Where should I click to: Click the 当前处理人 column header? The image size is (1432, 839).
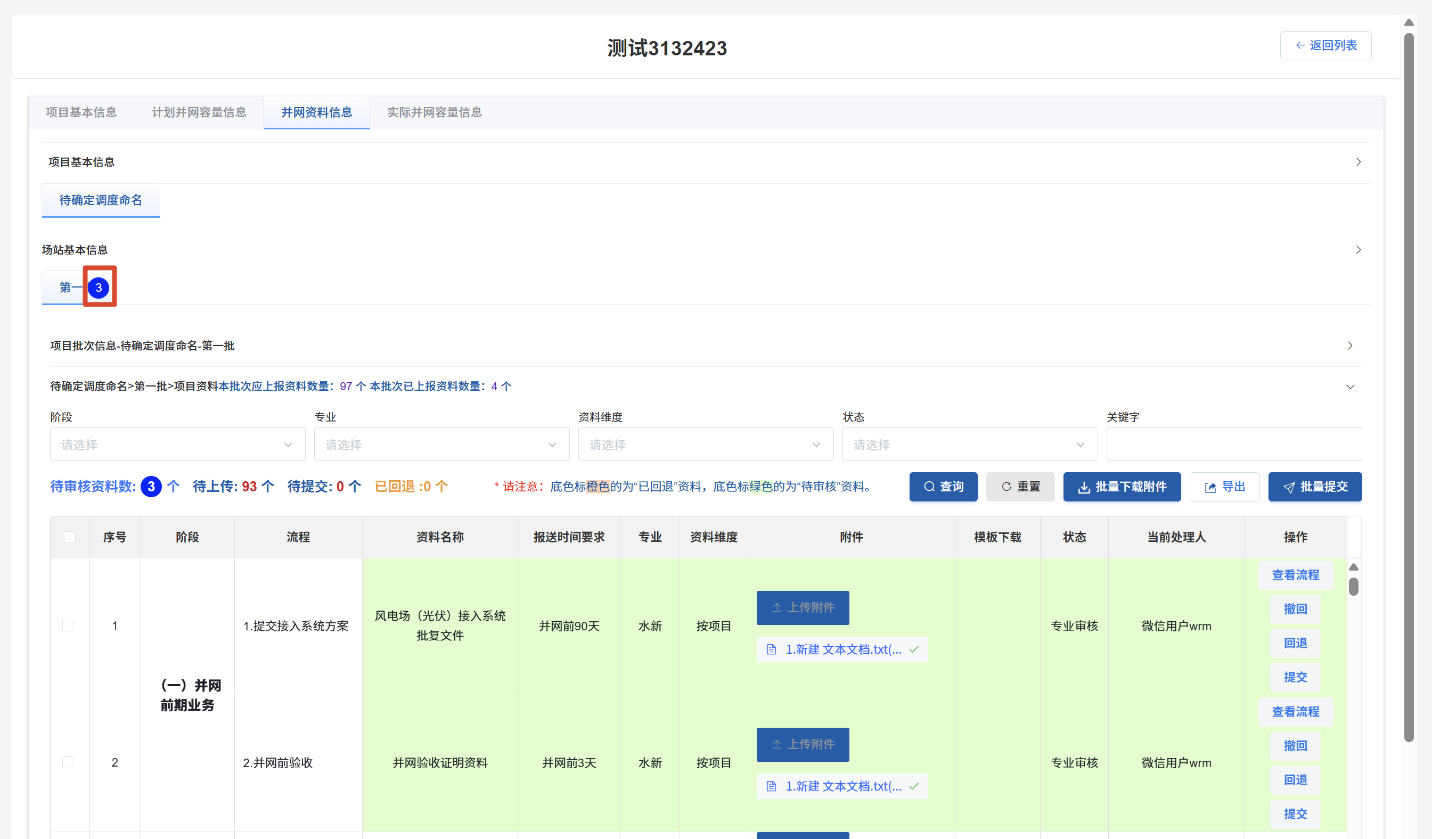[1176, 537]
